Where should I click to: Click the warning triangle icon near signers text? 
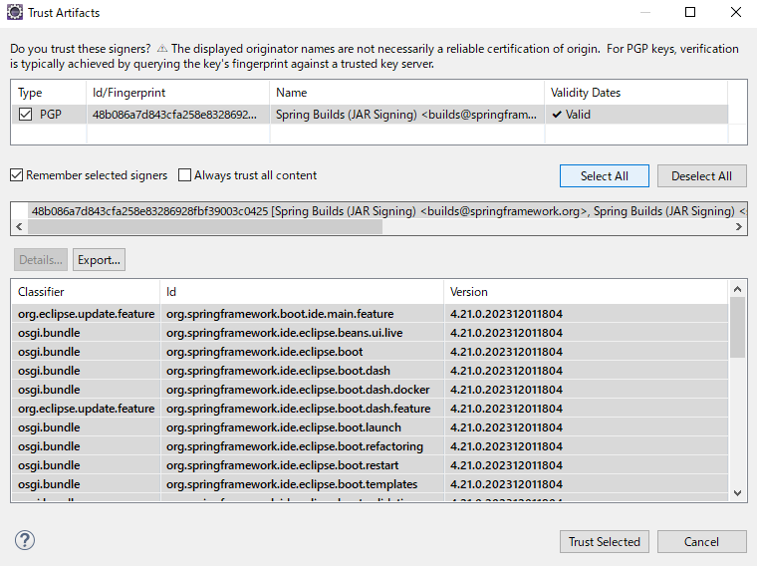(x=162, y=49)
